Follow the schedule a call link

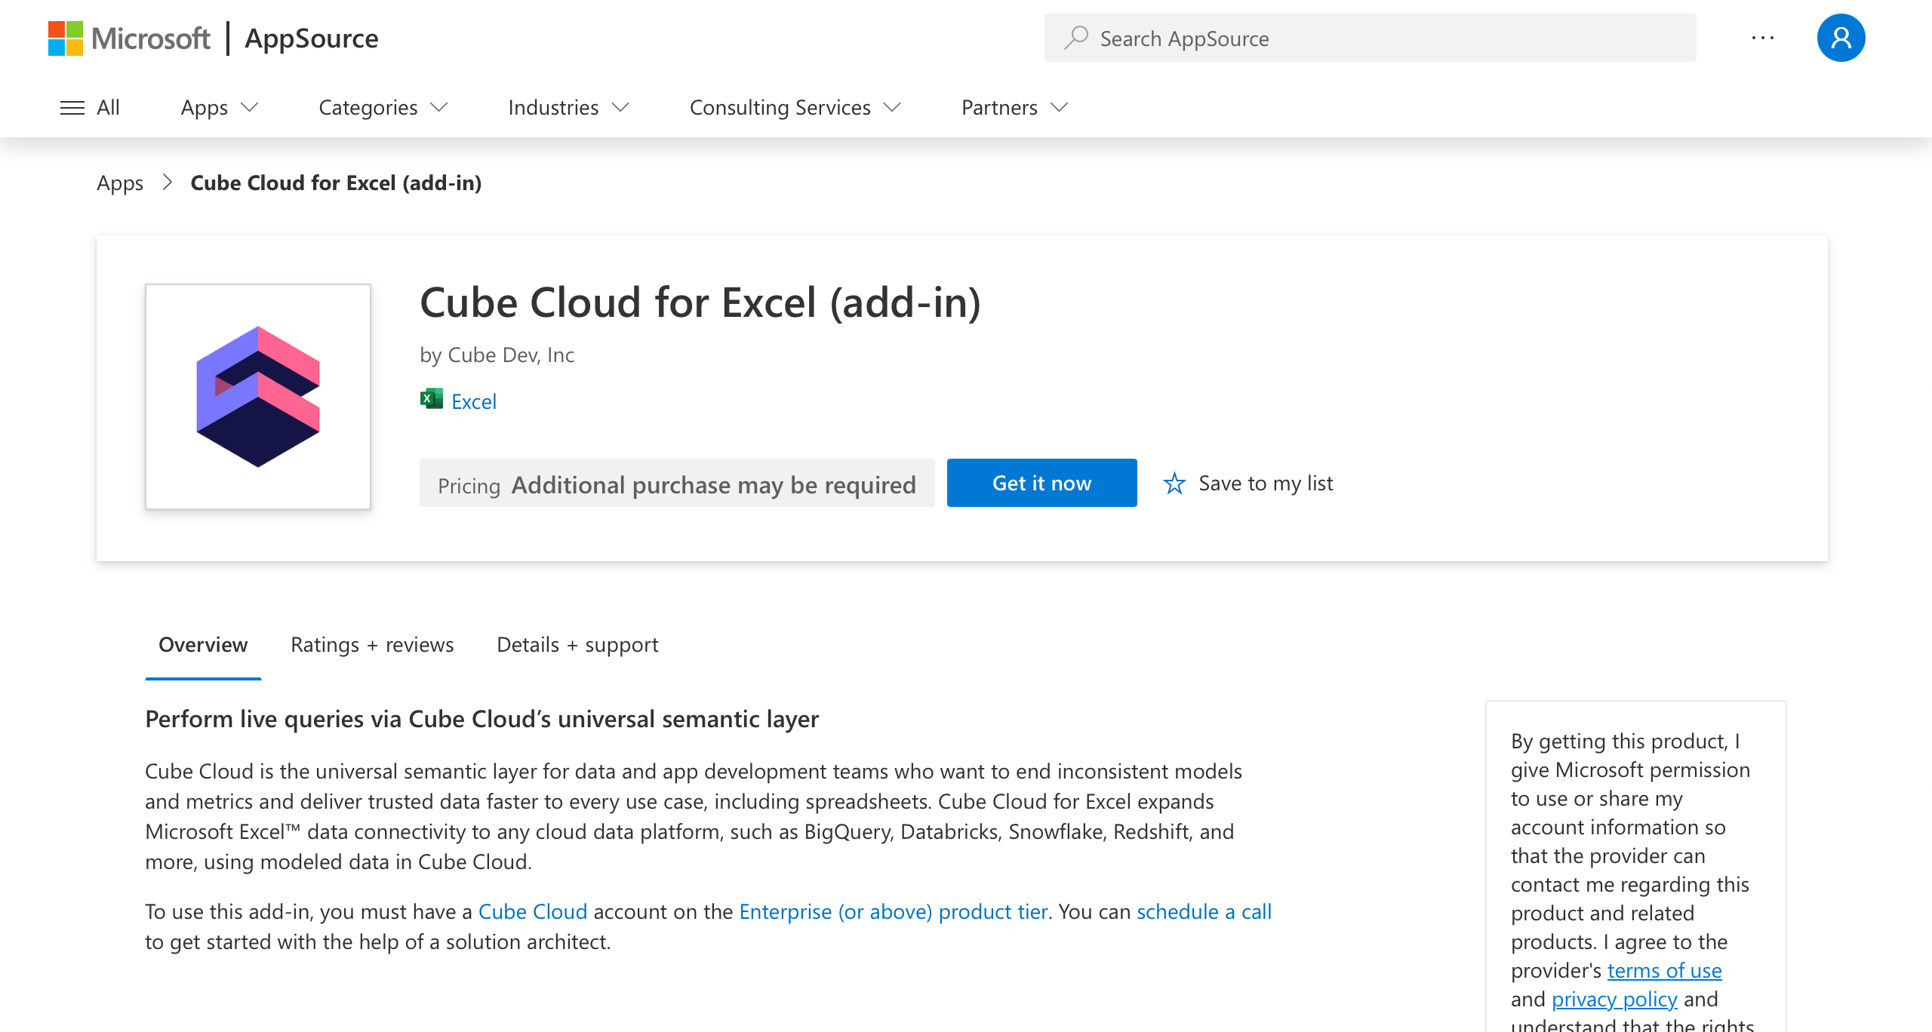tap(1204, 911)
